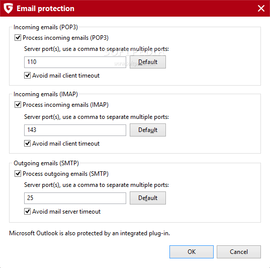Screen dimensions: 270x268
Task: Focus the POP3 port field showing 110
Action: click(75, 62)
